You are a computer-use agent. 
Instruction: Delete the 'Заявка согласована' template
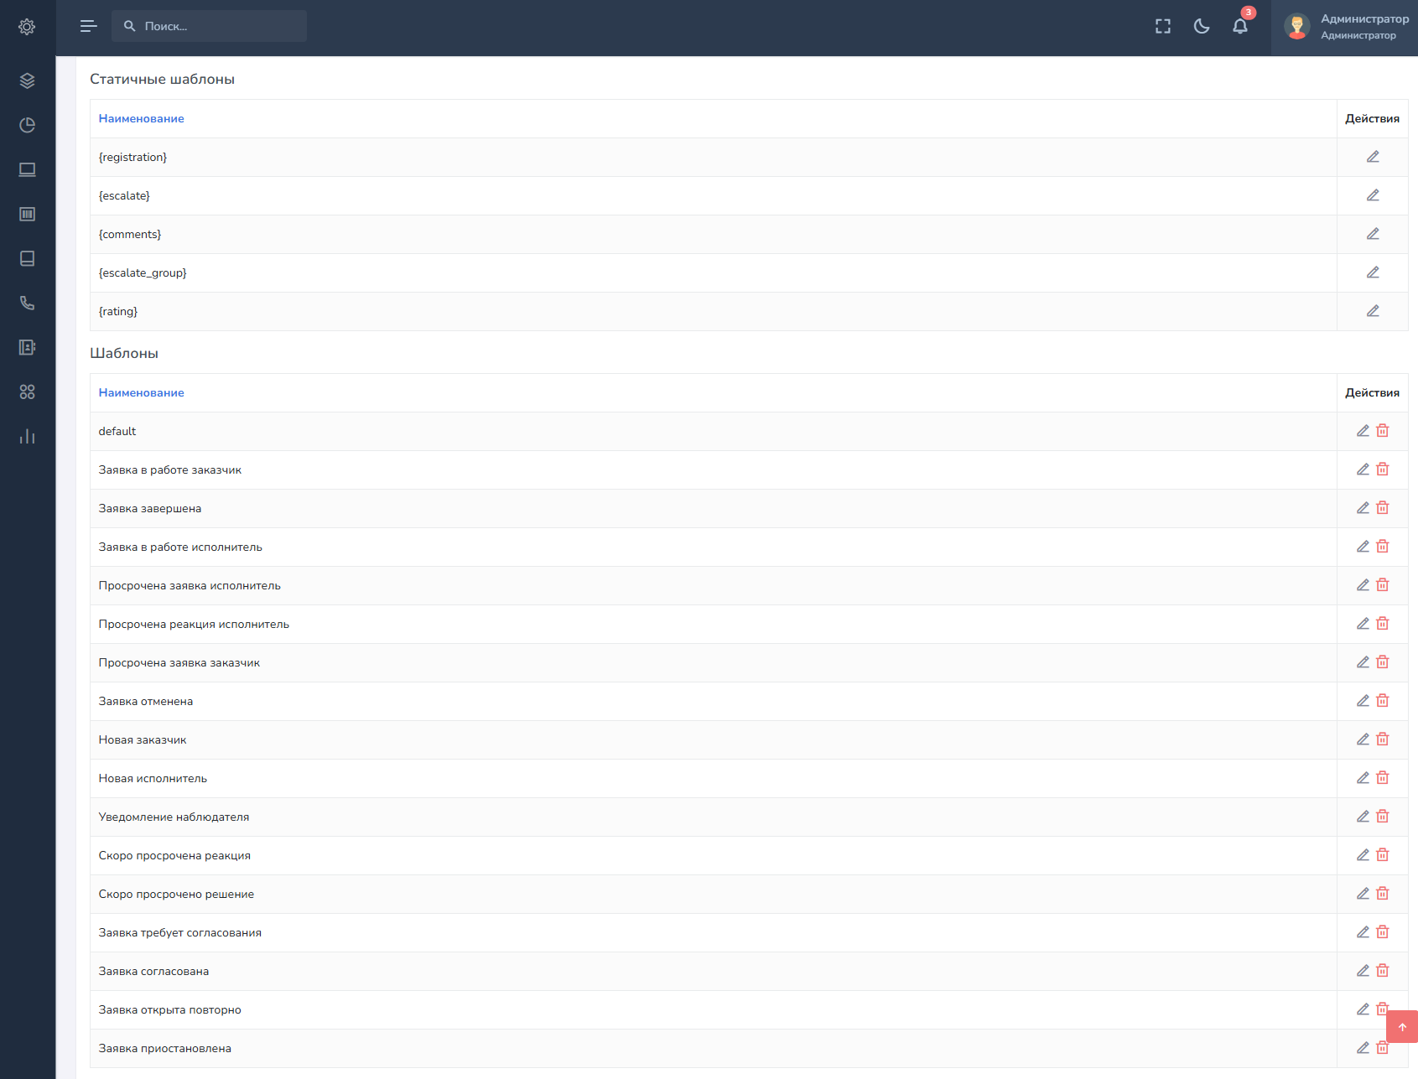1382,971
